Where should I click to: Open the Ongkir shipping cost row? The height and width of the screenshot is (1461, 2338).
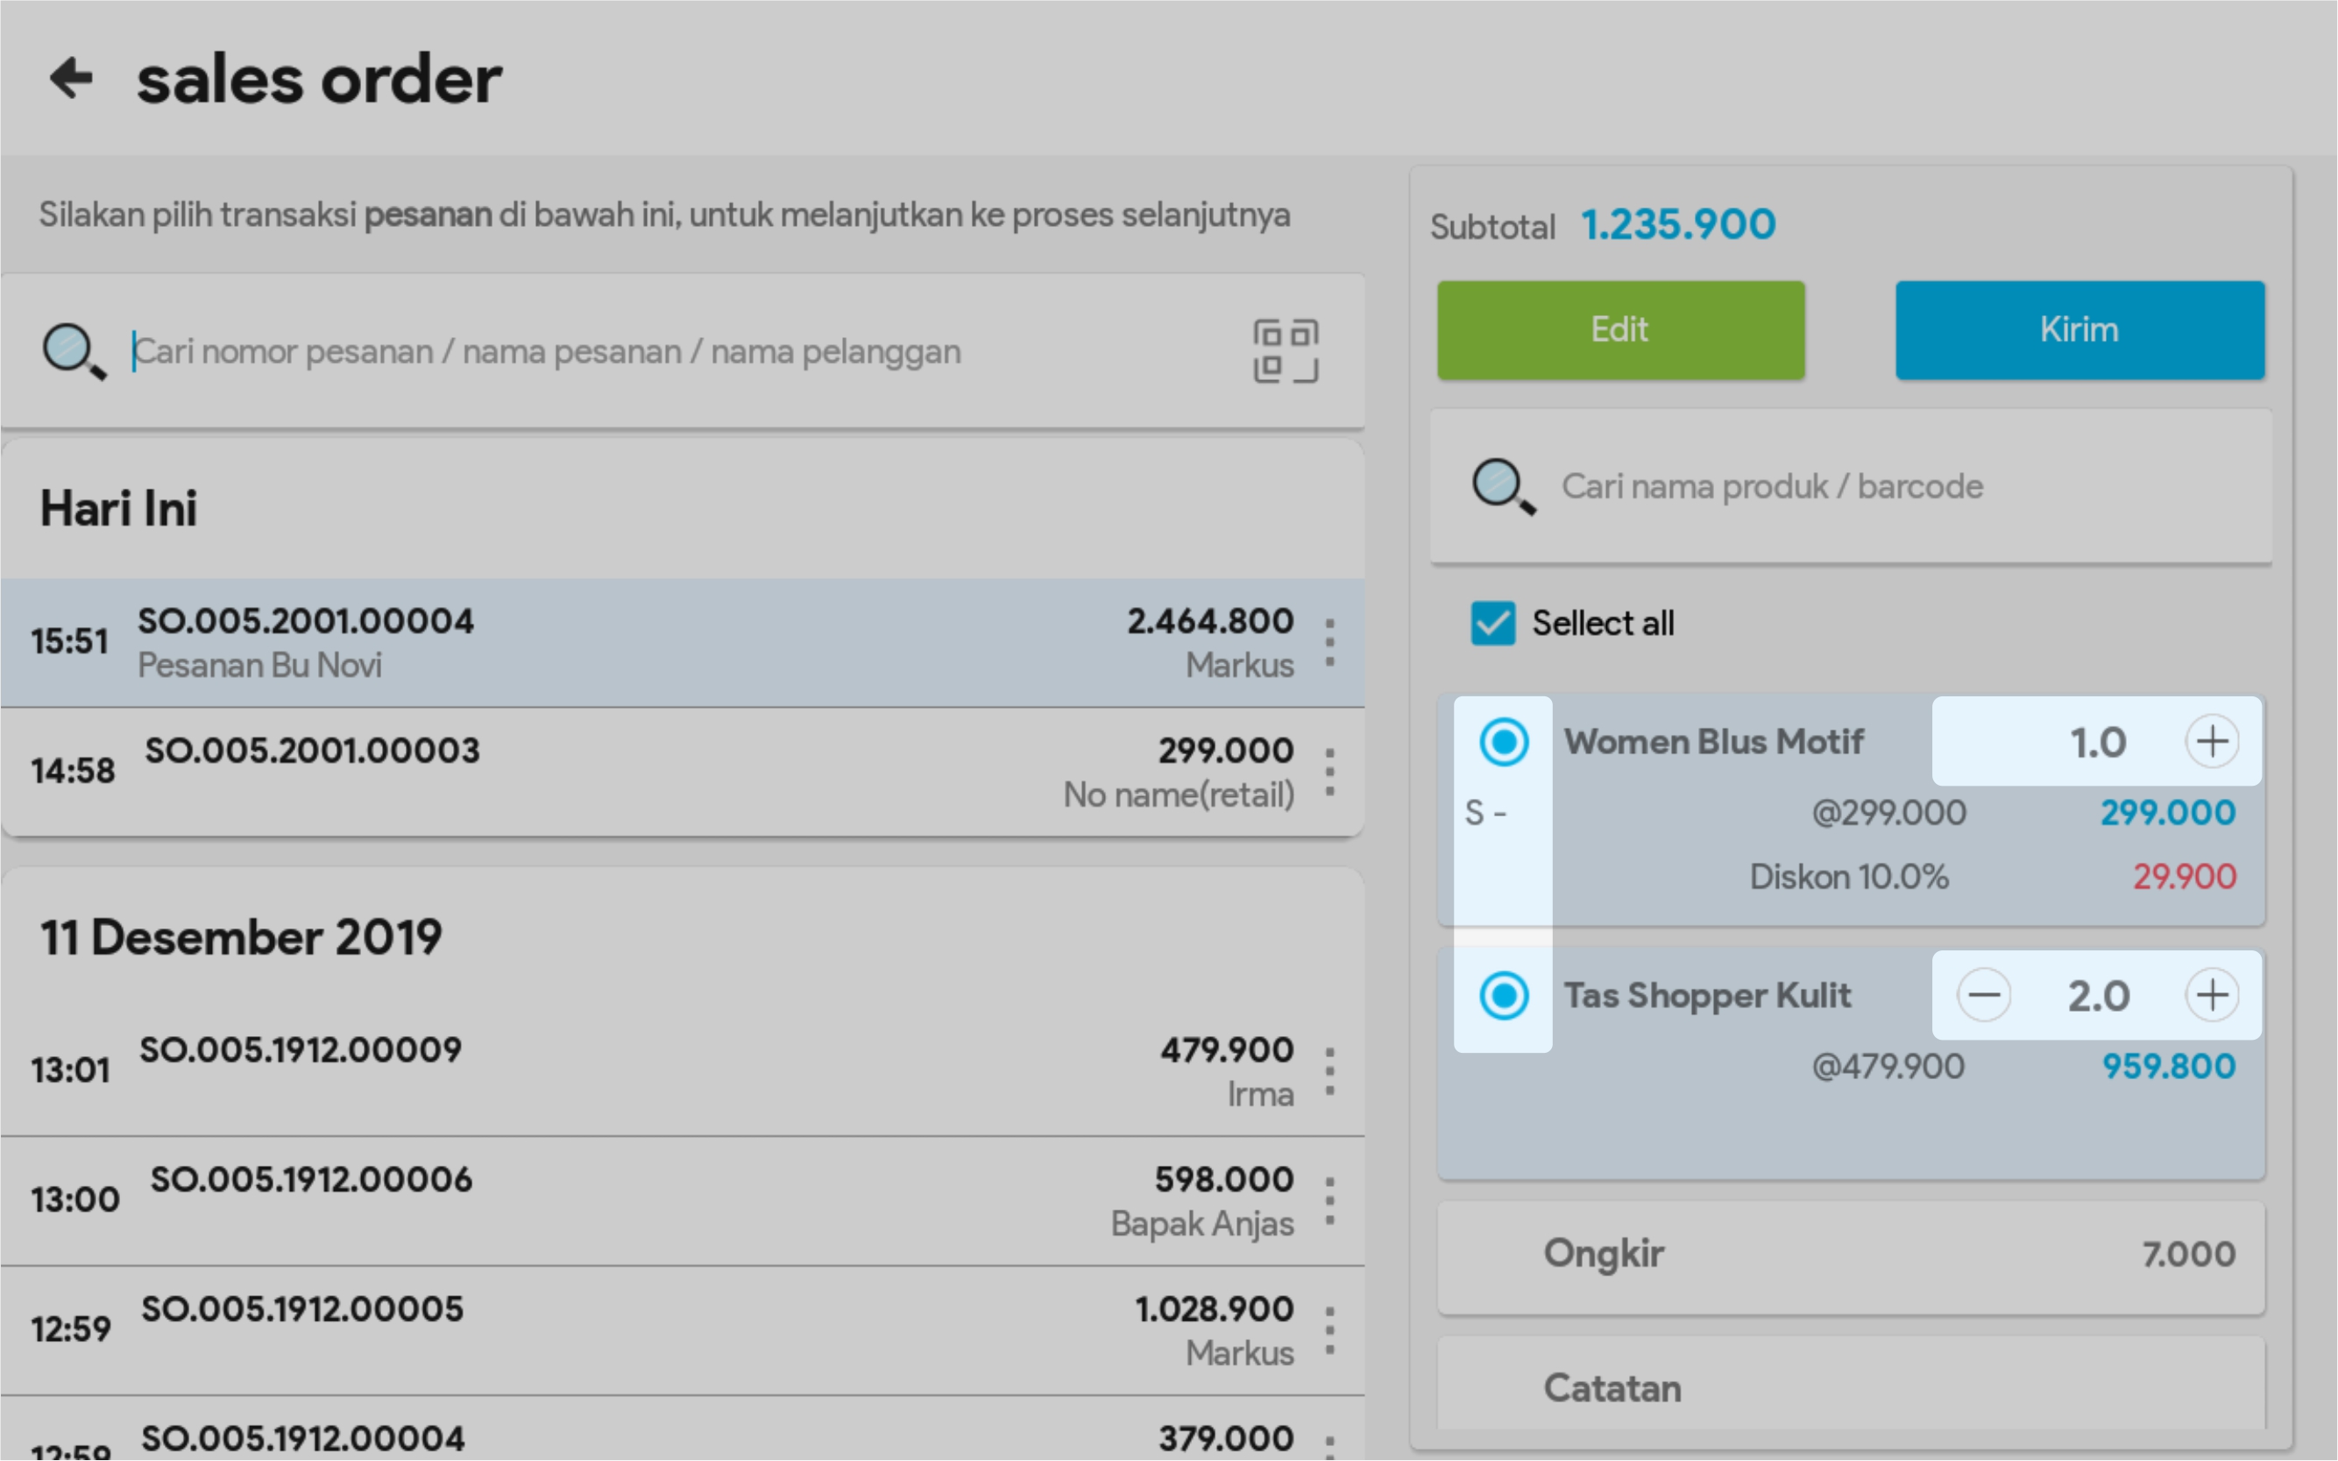click(1850, 1254)
